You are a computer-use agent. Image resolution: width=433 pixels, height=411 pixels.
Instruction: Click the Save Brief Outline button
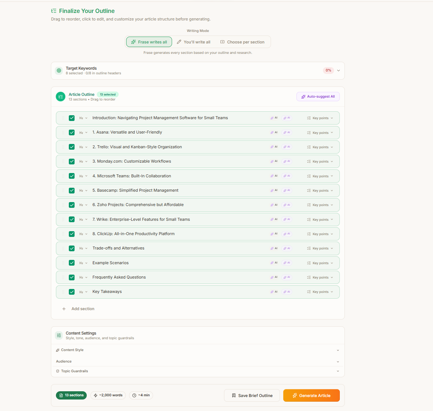point(252,395)
